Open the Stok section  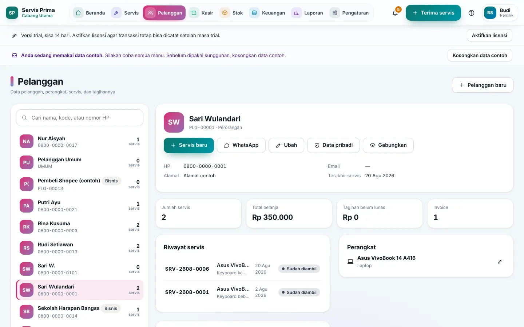[231, 13]
